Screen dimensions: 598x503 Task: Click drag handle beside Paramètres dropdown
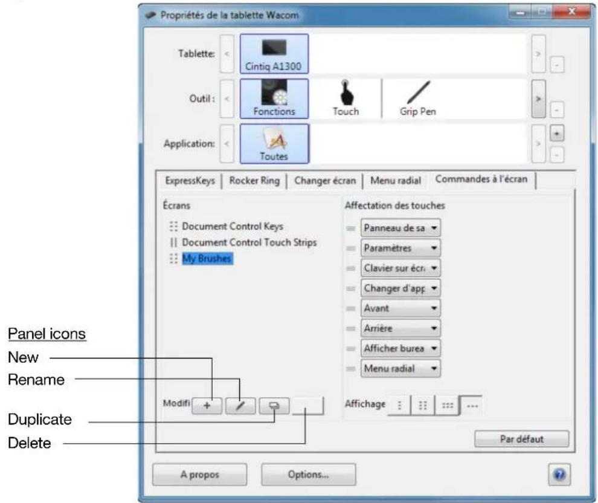350,248
